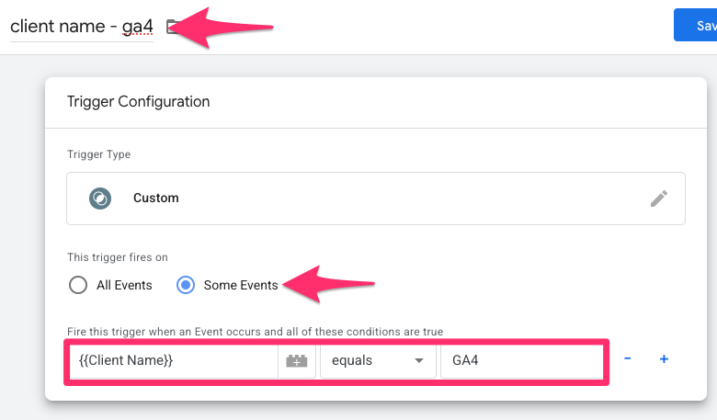
Task: Open the equals operator dropdown
Action: (378, 360)
